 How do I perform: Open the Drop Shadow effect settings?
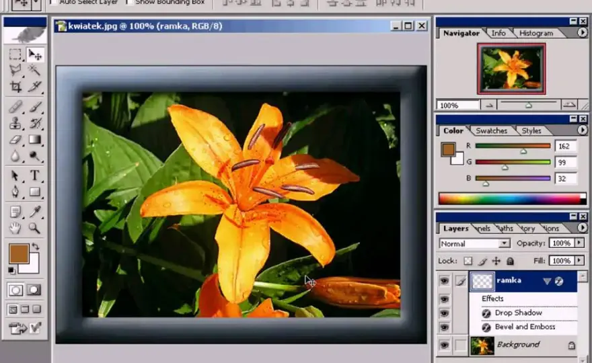tap(518, 313)
